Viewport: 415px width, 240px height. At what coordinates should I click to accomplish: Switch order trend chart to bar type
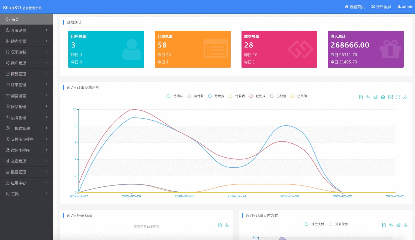point(375,97)
